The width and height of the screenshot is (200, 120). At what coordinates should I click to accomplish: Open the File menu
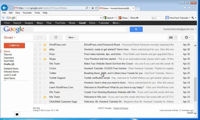click(x=4, y=13)
